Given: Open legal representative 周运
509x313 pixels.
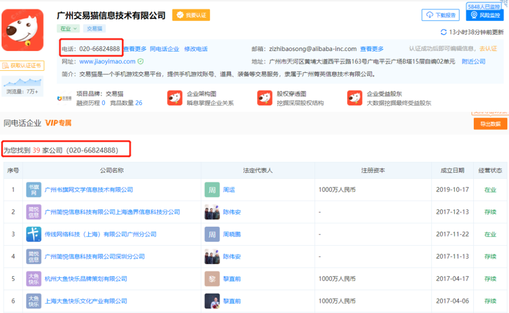Looking at the screenshot, I should (229, 190).
